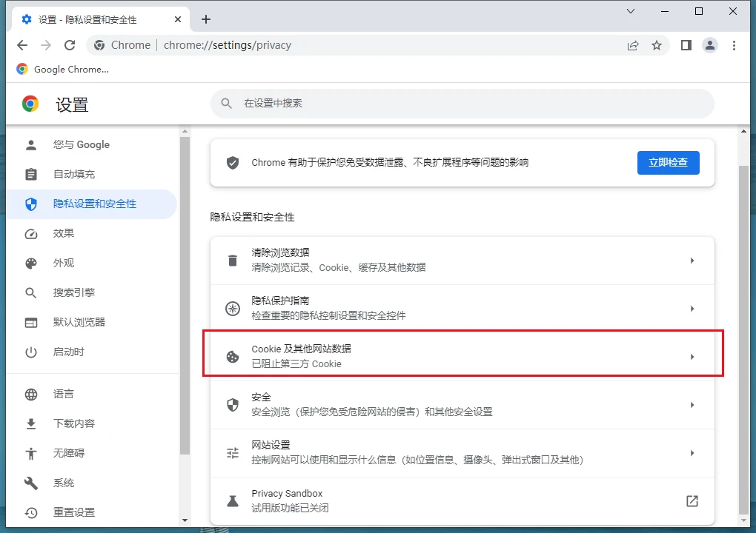This screenshot has width=756, height=533.
Task: Click the 隐私设置和安全性 section heading
Action: pos(252,217)
